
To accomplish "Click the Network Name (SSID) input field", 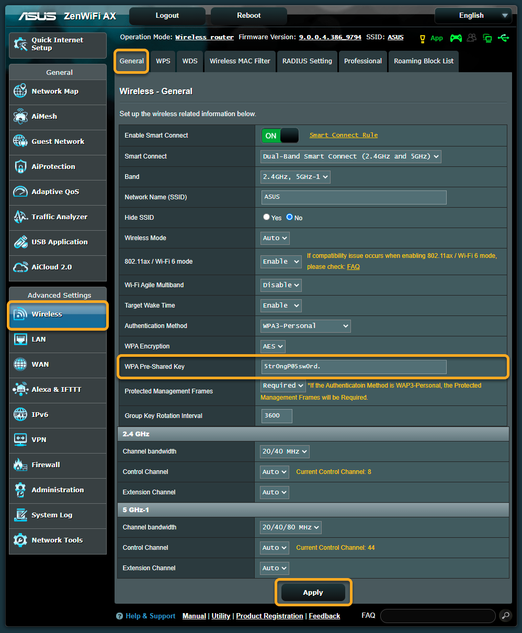I will tap(354, 197).
